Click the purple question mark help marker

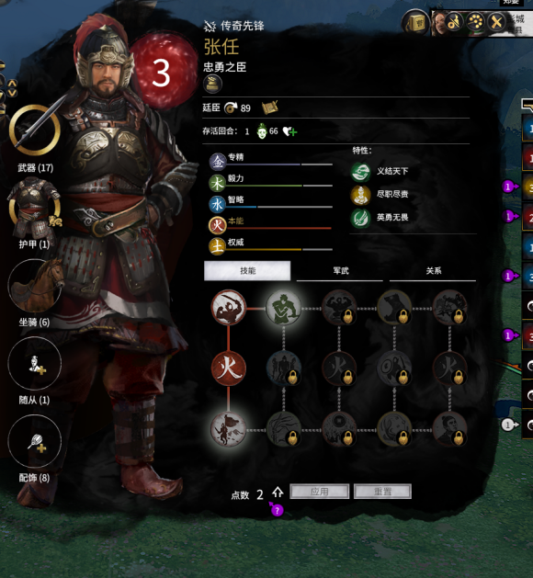[x=277, y=510]
